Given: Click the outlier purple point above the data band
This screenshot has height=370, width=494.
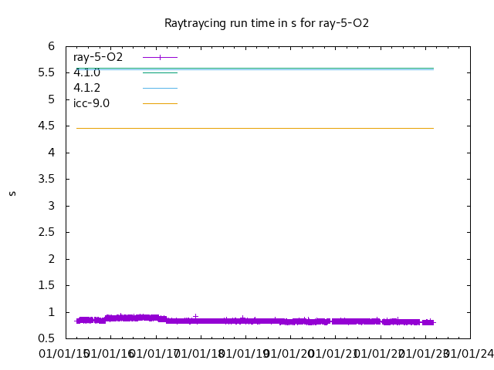Looking at the screenshot, I should [195, 315].
